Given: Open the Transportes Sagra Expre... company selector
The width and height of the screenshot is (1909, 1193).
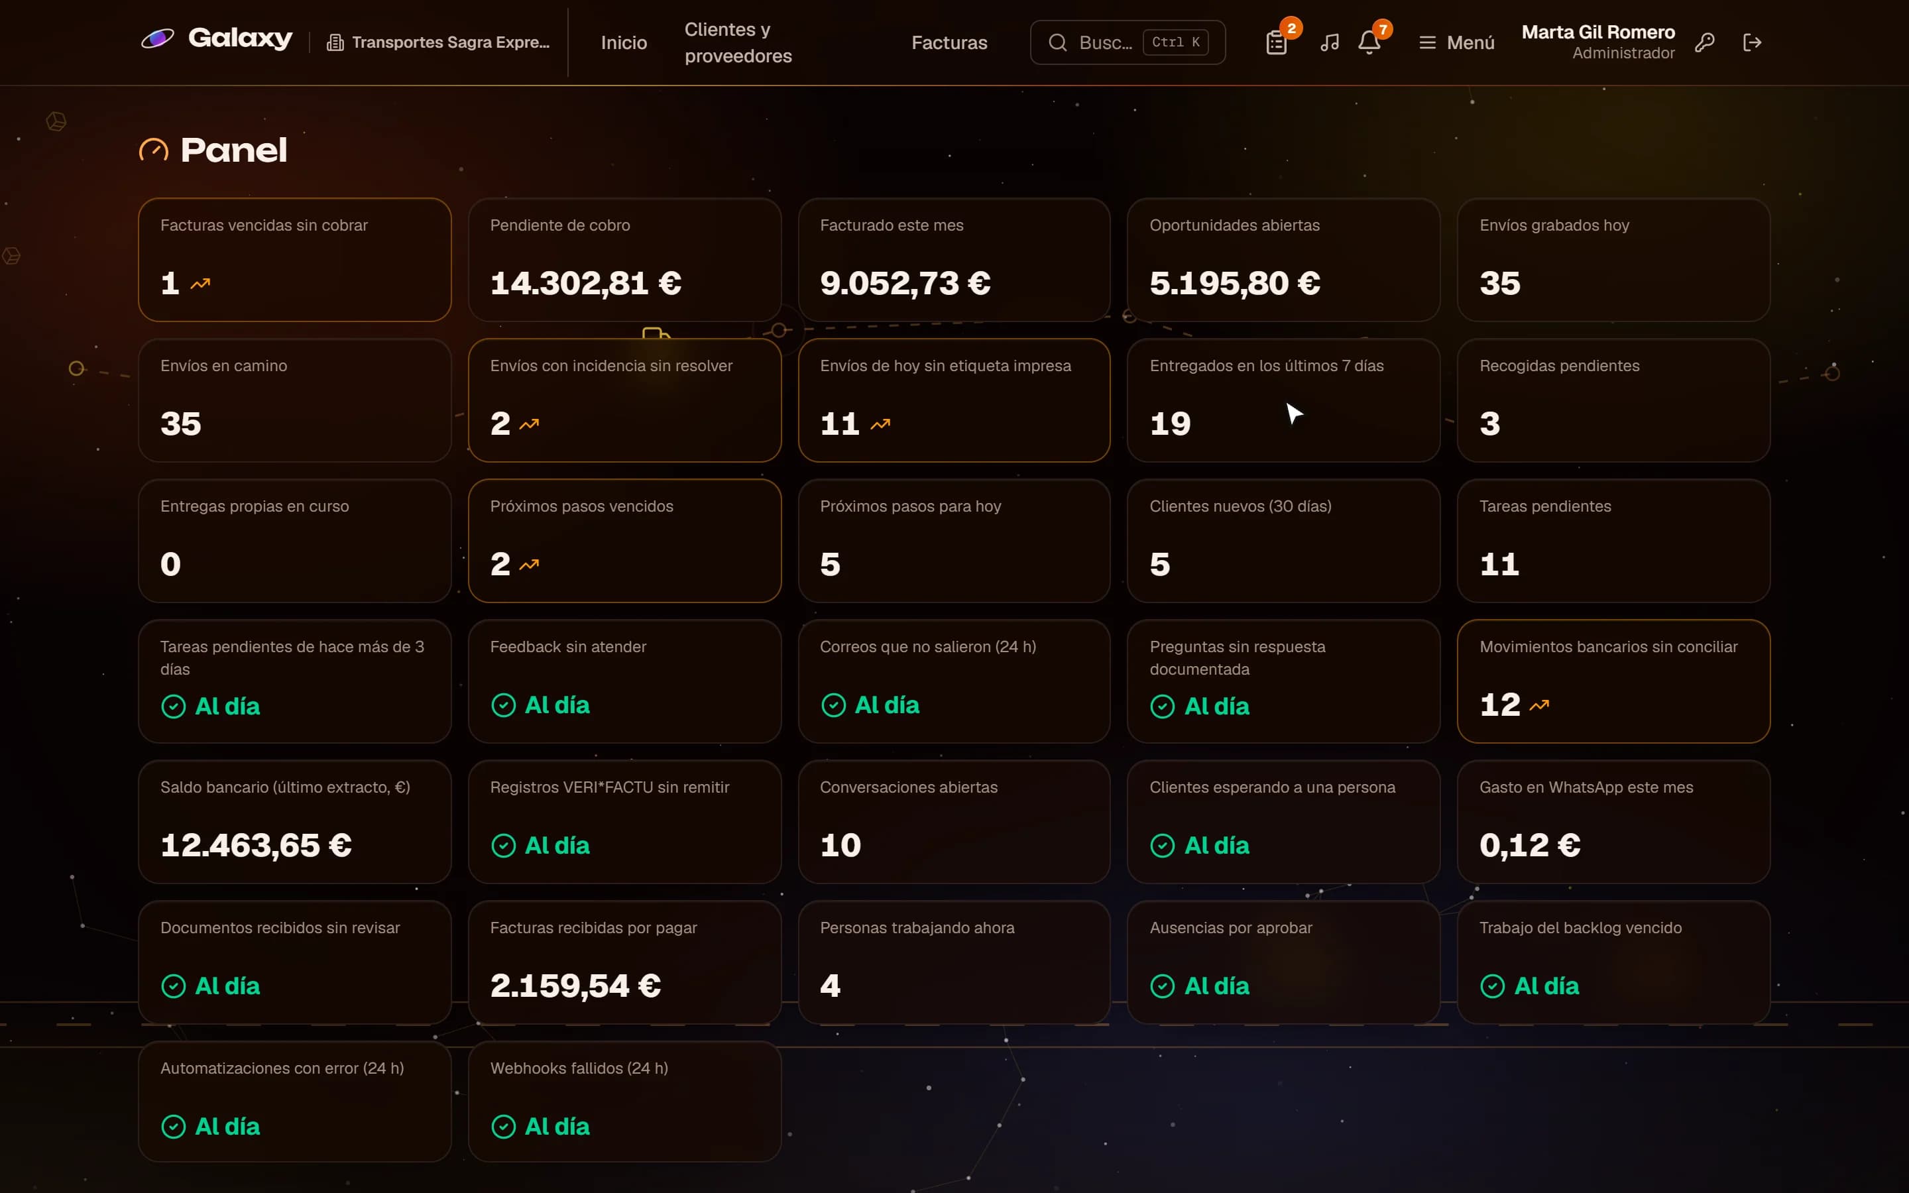Looking at the screenshot, I should (x=439, y=42).
